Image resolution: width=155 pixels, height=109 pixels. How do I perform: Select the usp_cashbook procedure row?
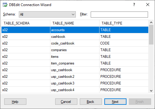75,70
